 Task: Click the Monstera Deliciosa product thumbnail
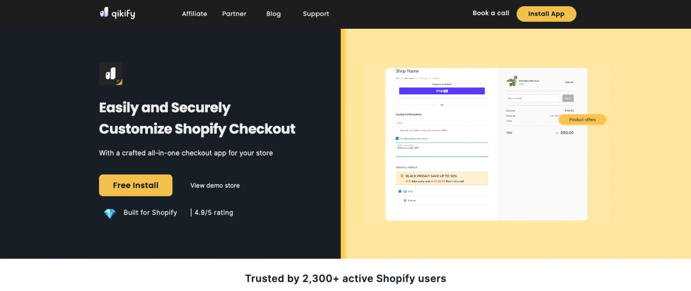[x=512, y=82]
